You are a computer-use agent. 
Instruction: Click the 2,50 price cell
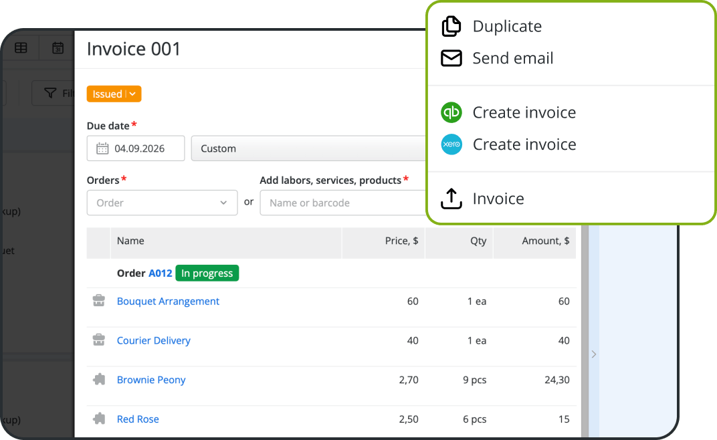click(x=409, y=419)
